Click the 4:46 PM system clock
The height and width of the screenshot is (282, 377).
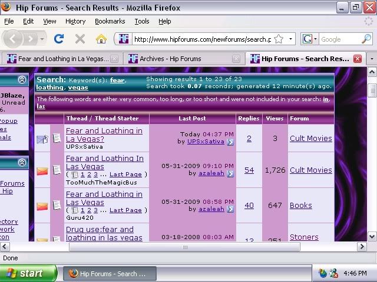pos(355,273)
